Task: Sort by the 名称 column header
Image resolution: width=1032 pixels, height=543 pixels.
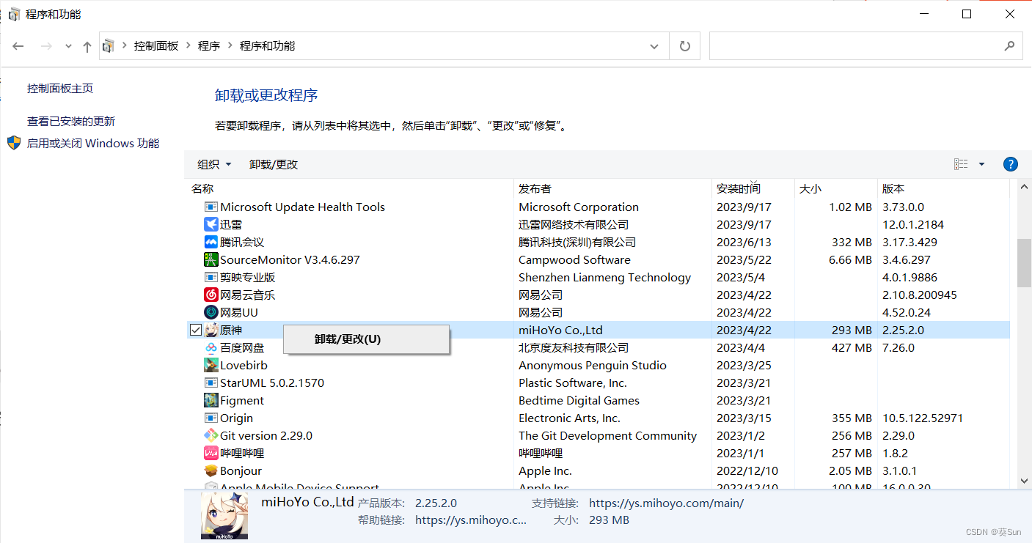Action: 202,188
